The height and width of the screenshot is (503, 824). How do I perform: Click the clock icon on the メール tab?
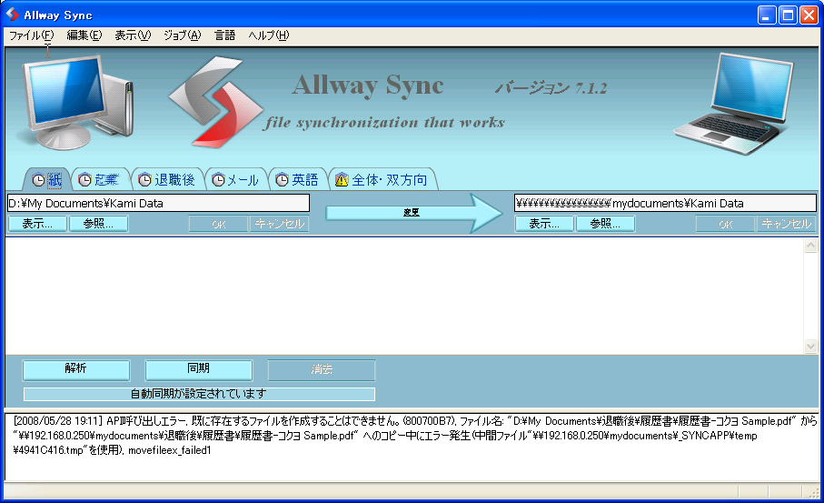click(218, 180)
